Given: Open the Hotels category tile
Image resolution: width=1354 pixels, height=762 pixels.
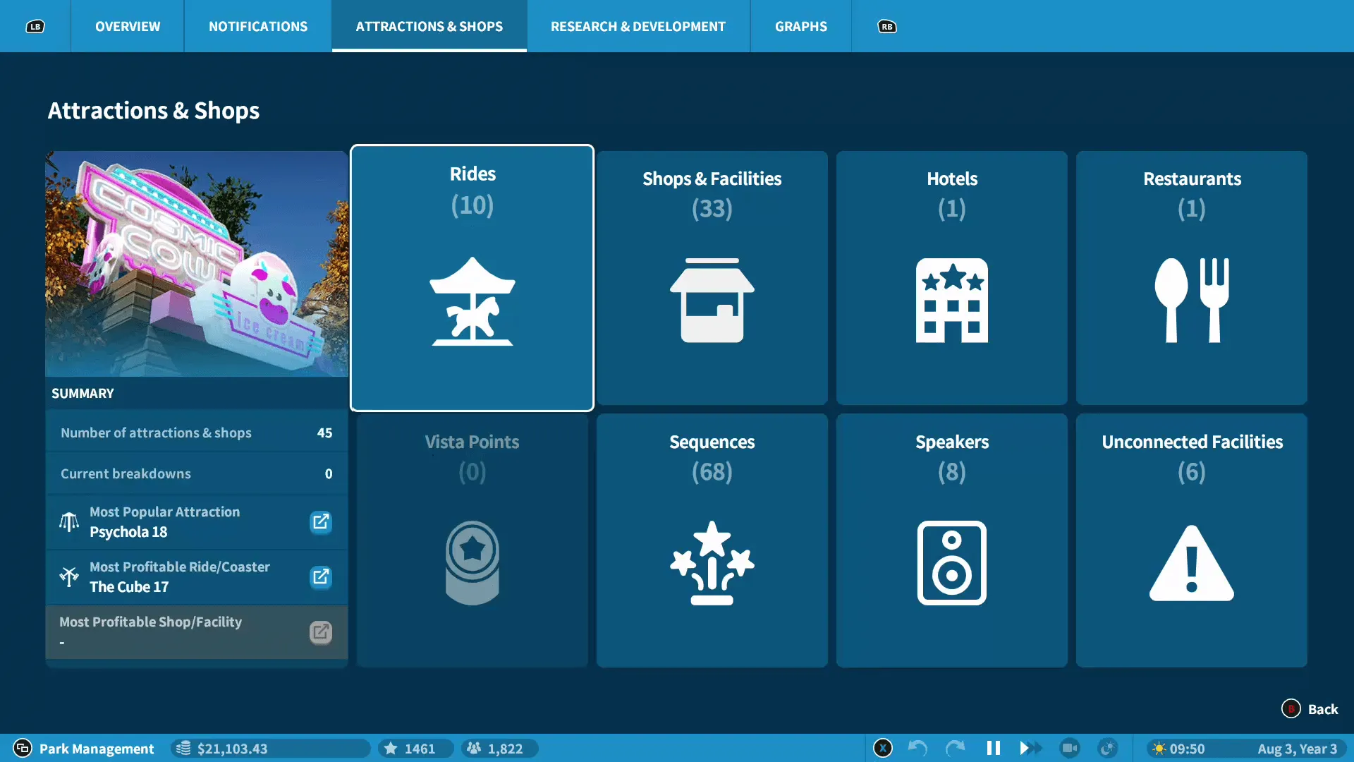Looking at the screenshot, I should coord(951,278).
